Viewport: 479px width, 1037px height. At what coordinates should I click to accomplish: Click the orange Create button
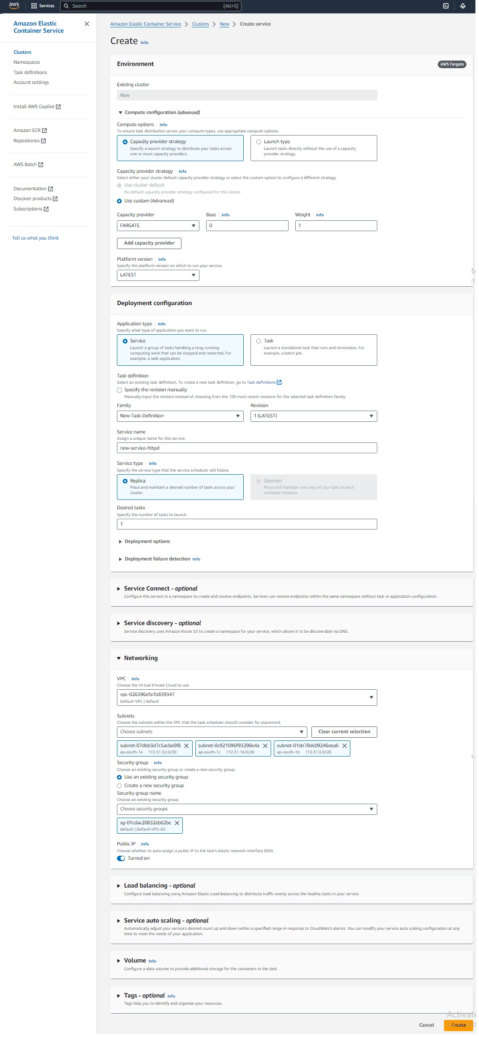click(458, 1025)
